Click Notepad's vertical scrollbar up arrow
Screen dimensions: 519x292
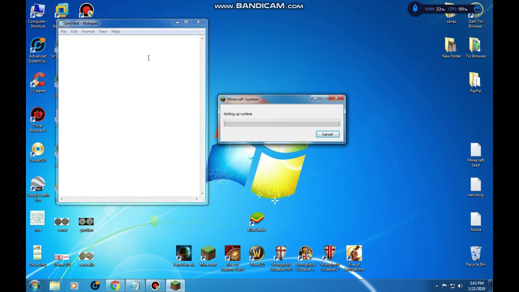point(202,38)
